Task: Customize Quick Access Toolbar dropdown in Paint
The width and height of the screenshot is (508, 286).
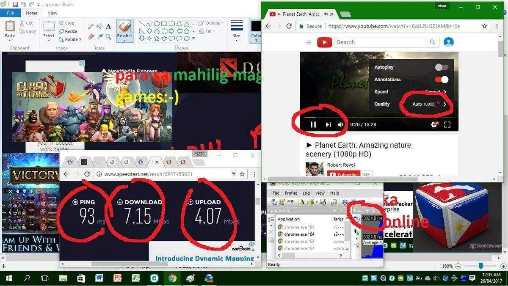Action: [x=39, y=5]
